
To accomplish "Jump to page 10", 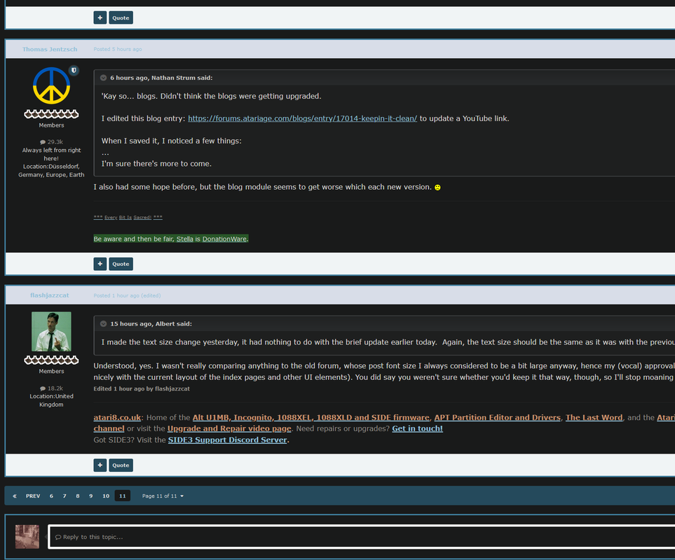I will (x=106, y=496).
